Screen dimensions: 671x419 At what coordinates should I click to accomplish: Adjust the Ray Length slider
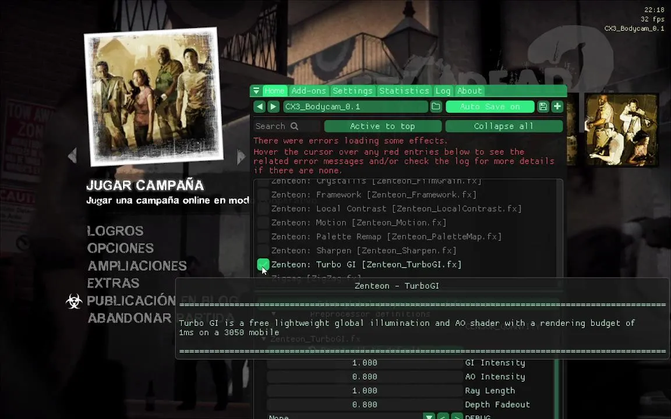pos(365,391)
